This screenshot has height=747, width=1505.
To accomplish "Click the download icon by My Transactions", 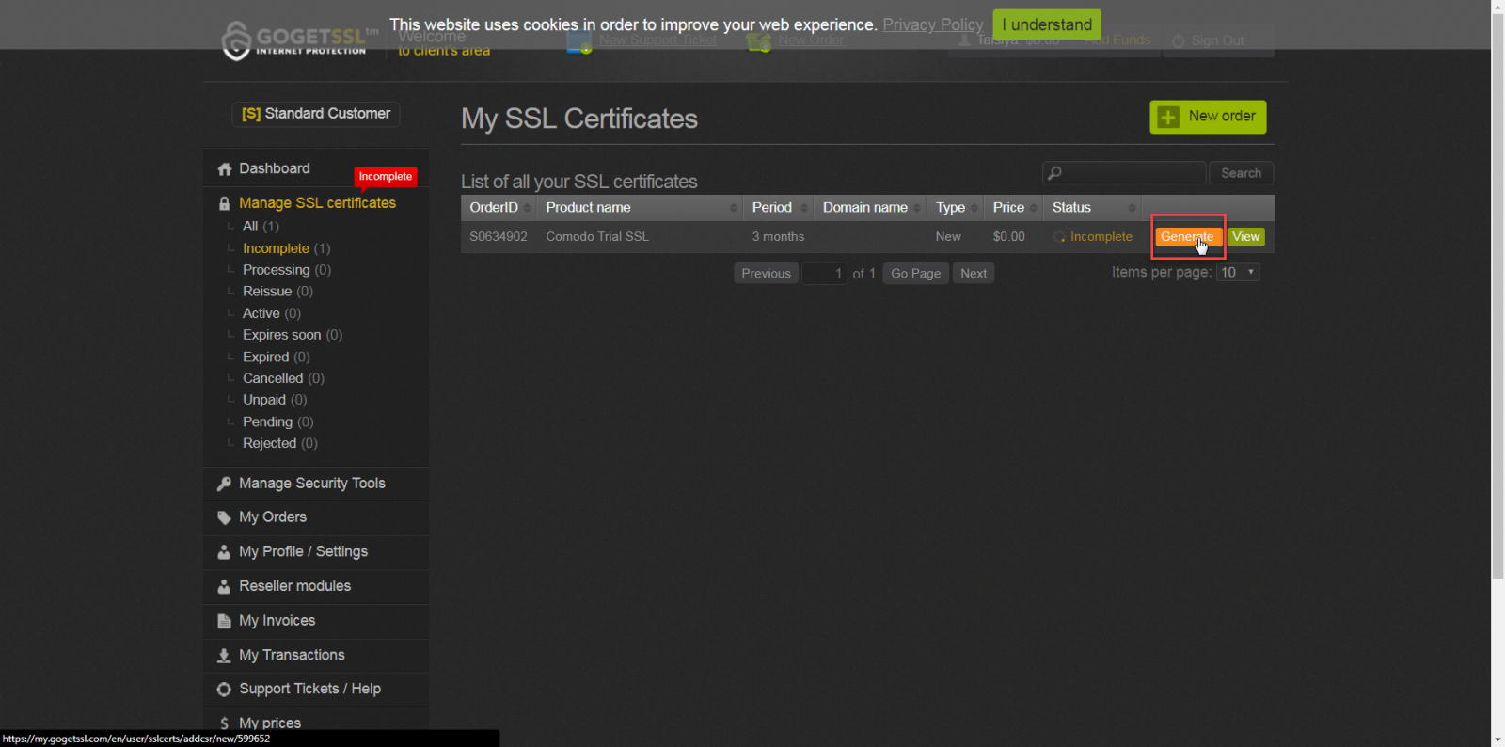I will click(x=224, y=656).
